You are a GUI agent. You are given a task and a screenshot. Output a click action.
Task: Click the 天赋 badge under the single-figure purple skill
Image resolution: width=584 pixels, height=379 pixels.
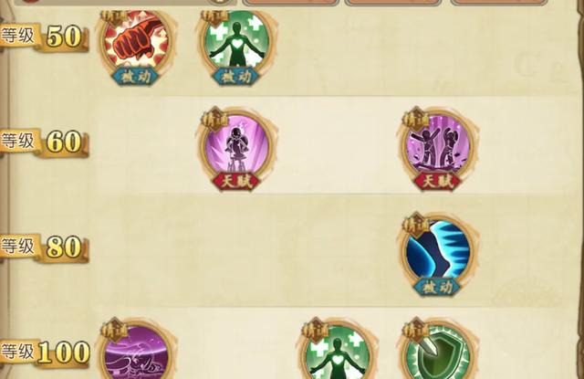(237, 182)
